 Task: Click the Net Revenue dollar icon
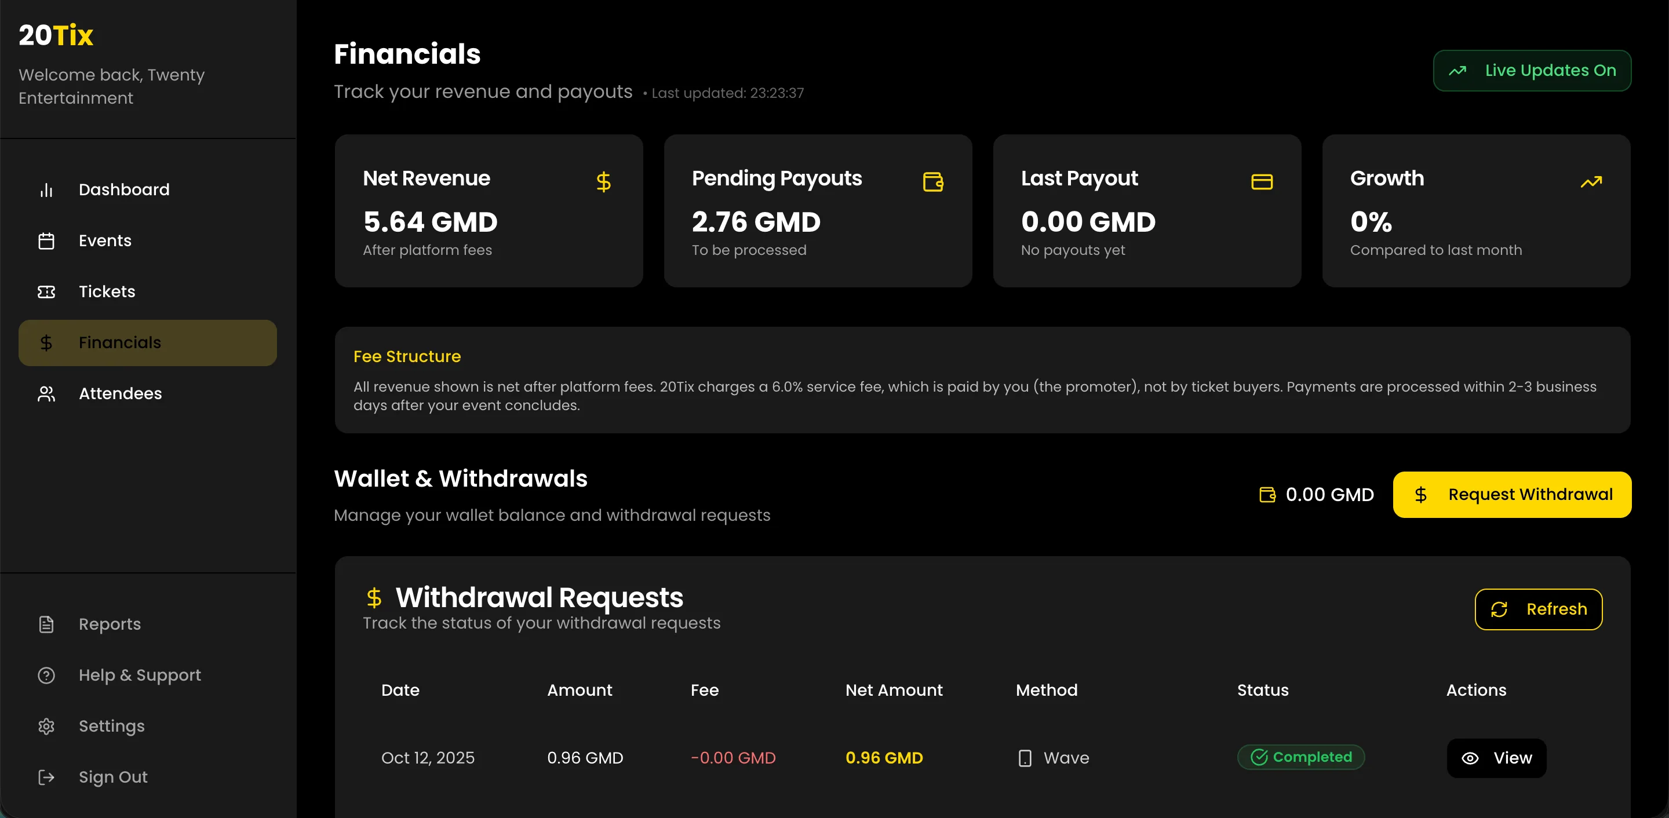coord(603,182)
